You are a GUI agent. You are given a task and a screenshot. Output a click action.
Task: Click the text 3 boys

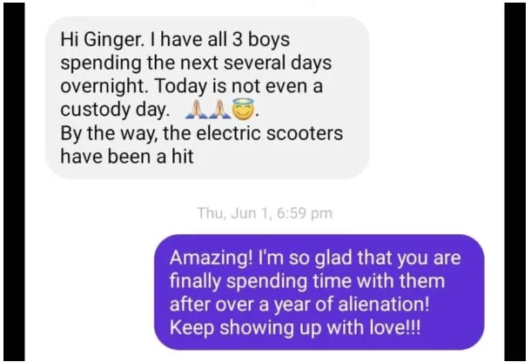(x=261, y=41)
